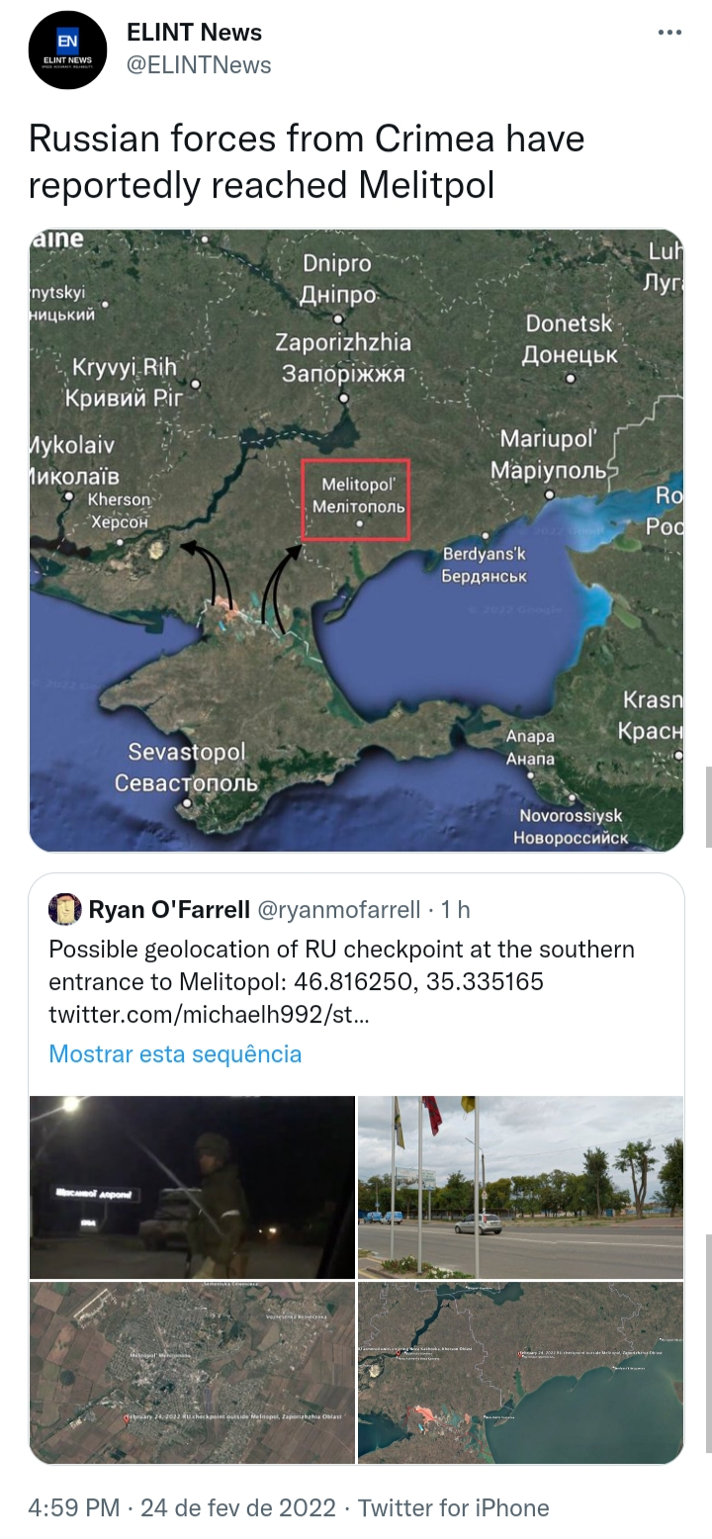Click the main tweet text about Melitpol
Viewport: 712px width, 1539px height.
[x=307, y=161]
